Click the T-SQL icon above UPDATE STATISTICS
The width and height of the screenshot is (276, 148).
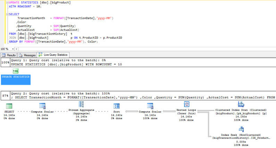click(16, 71)
